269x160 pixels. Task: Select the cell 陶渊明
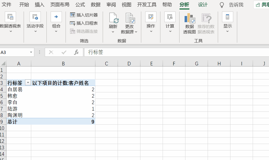tap(19, 115)
